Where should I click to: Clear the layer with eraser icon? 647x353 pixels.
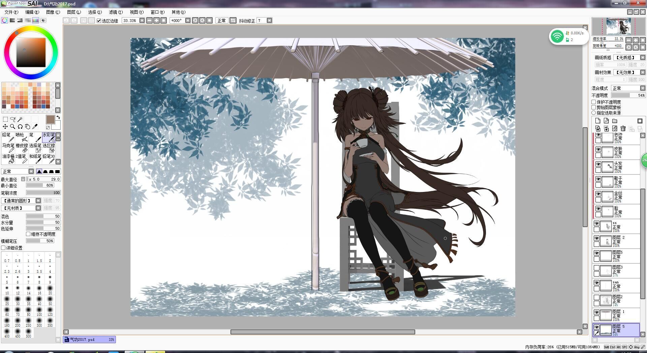tap(615, 129)
